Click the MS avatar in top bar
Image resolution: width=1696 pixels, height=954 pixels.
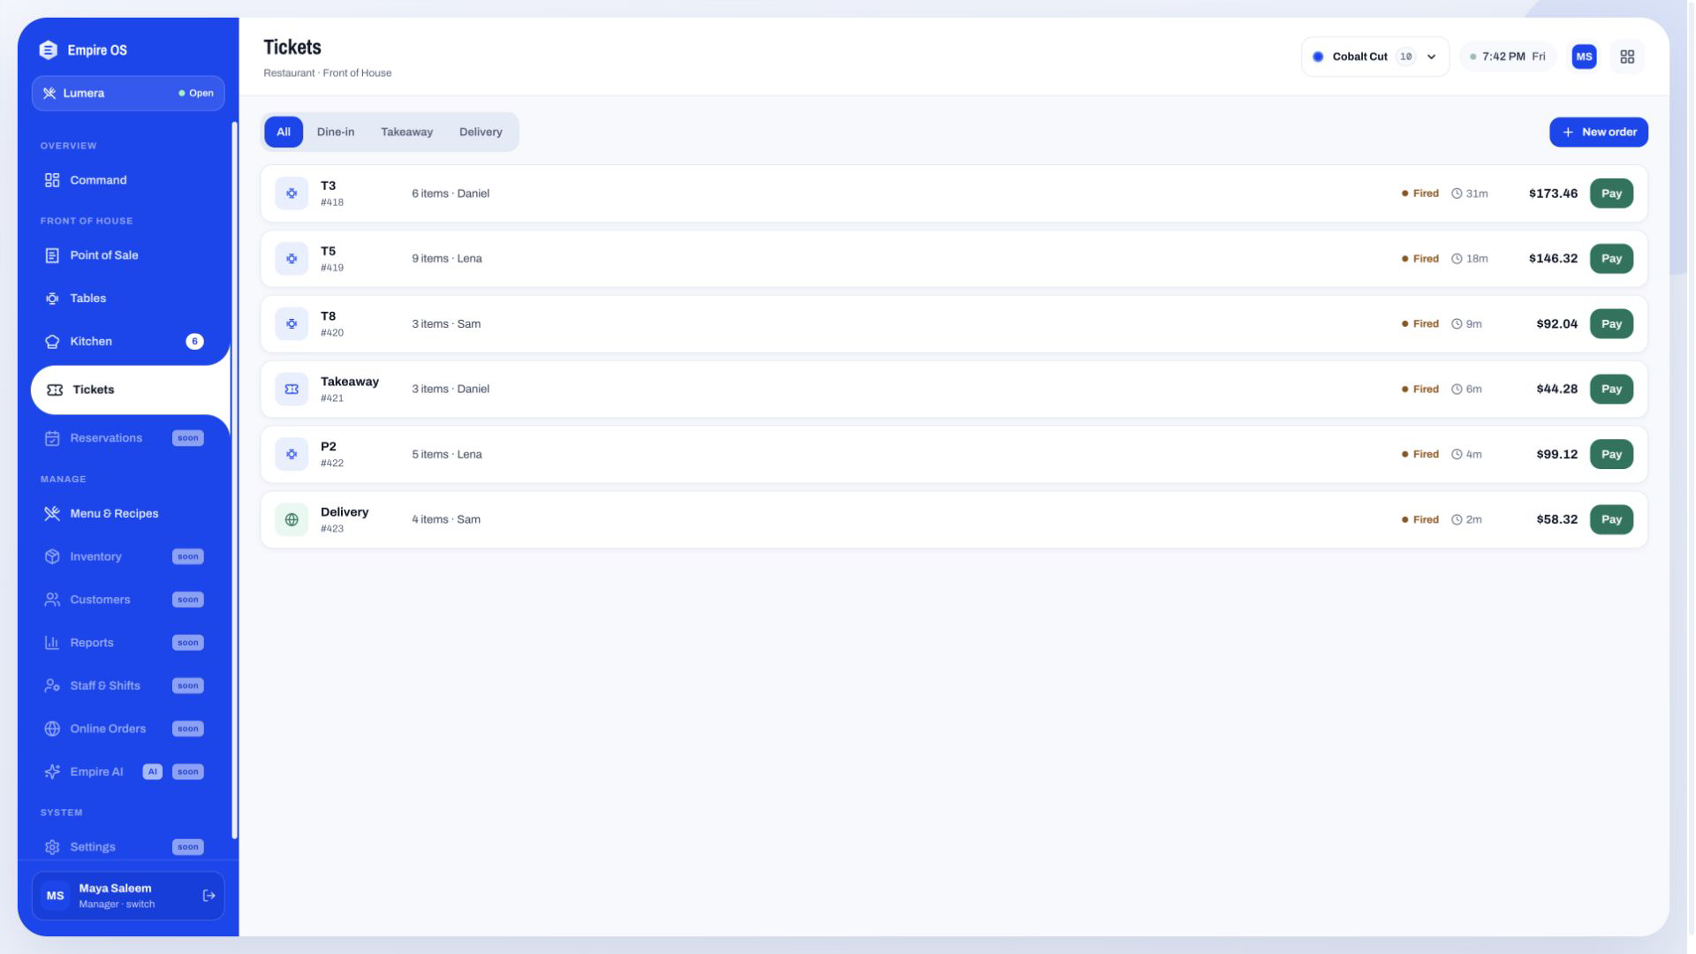click(x=1584, y=57)
